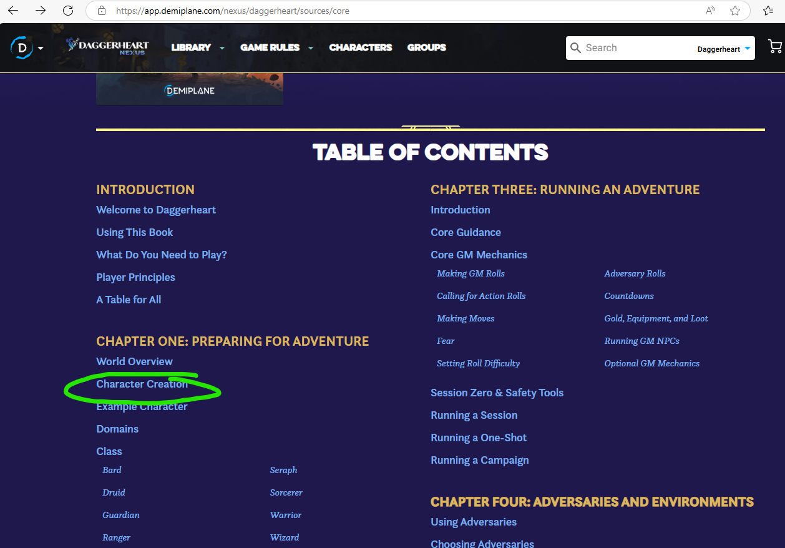Screen dimensions: 785x548
Task: Expand the Library dropdown chevron
Action: (222, 47)
